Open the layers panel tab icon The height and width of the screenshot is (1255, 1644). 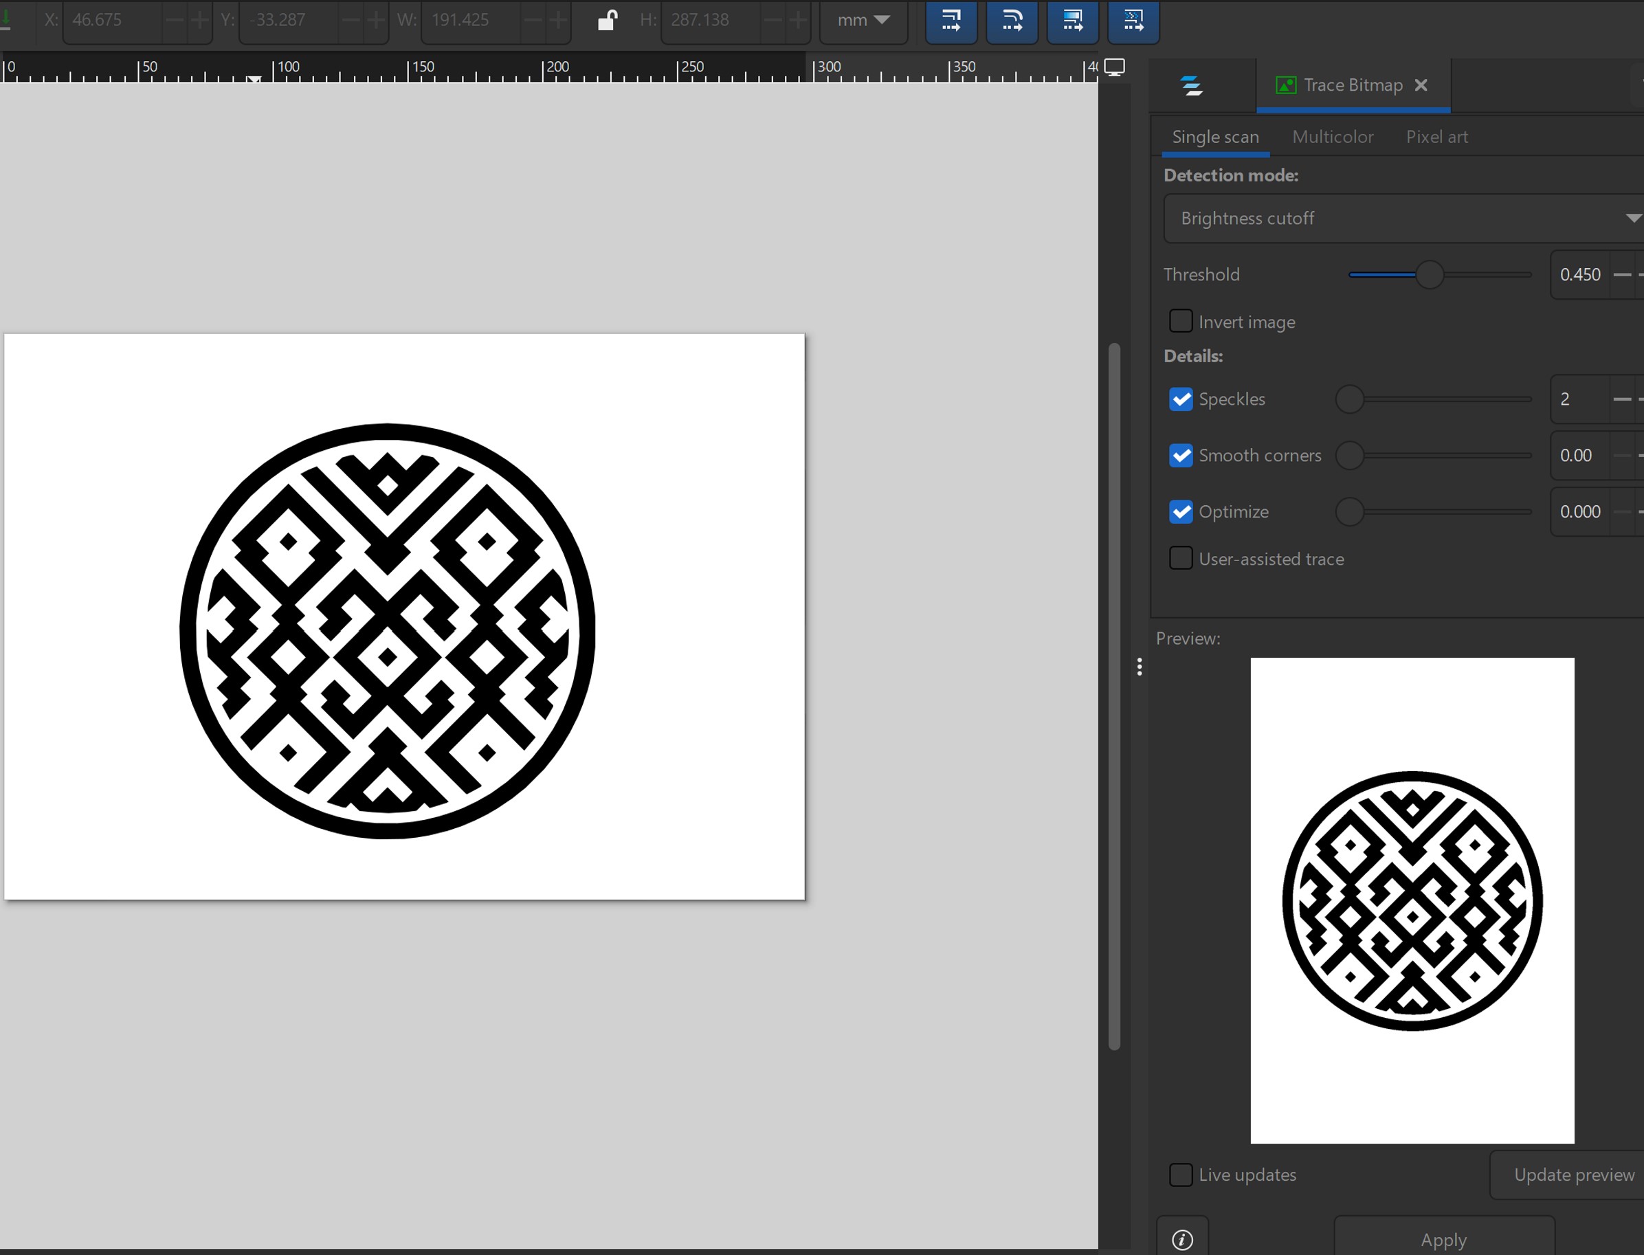point(1192,86)
